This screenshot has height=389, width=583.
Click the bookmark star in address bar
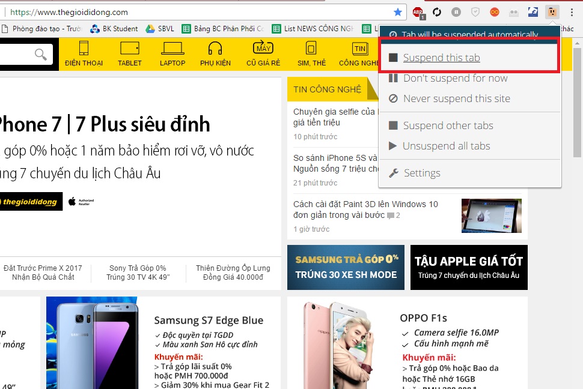[397, 12]
